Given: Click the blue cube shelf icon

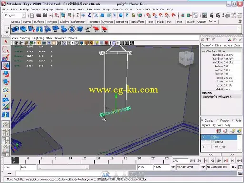Looking at the screenshot, I should pos(80,29).
